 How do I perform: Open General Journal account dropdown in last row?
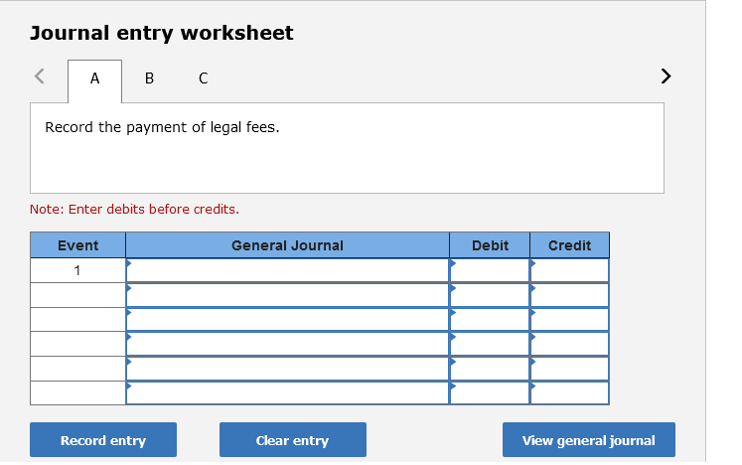287,393
